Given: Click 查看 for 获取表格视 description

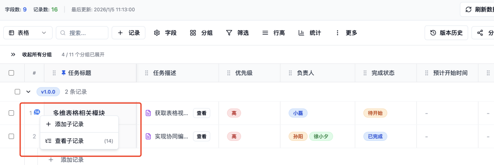Looking at the screenshot, I should (202, 113).
